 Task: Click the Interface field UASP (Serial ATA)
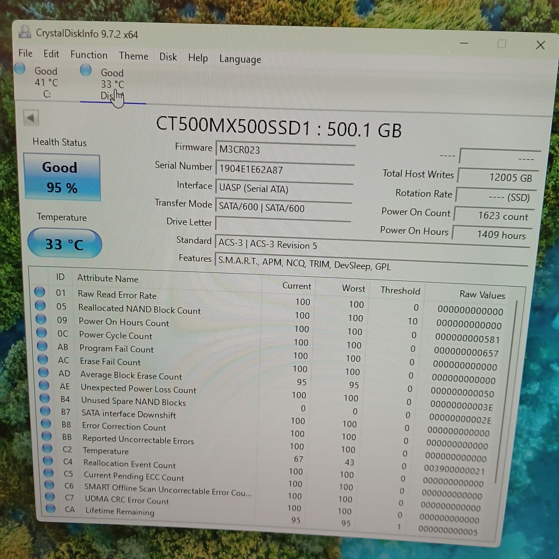284,189
